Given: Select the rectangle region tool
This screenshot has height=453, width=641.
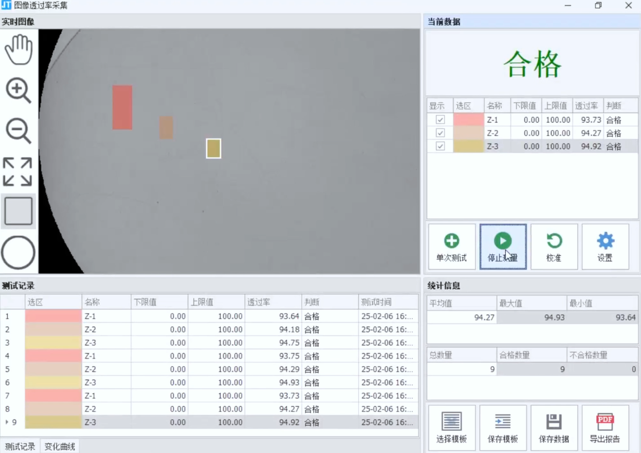Looking at the screenshot, I should pos(19,211).
